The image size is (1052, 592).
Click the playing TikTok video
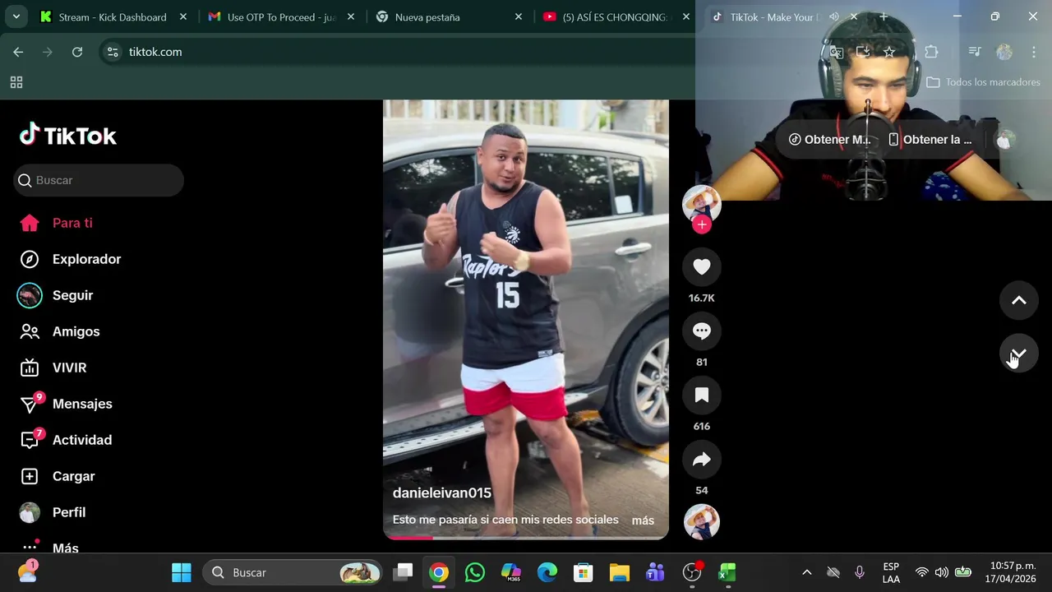click(526, 319)
